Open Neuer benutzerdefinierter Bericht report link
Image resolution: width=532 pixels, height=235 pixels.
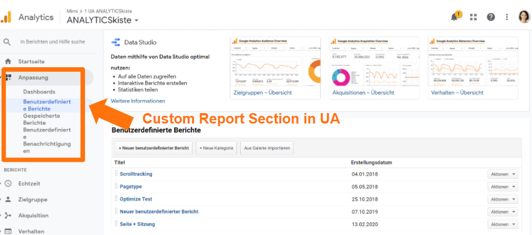(159, 211)
